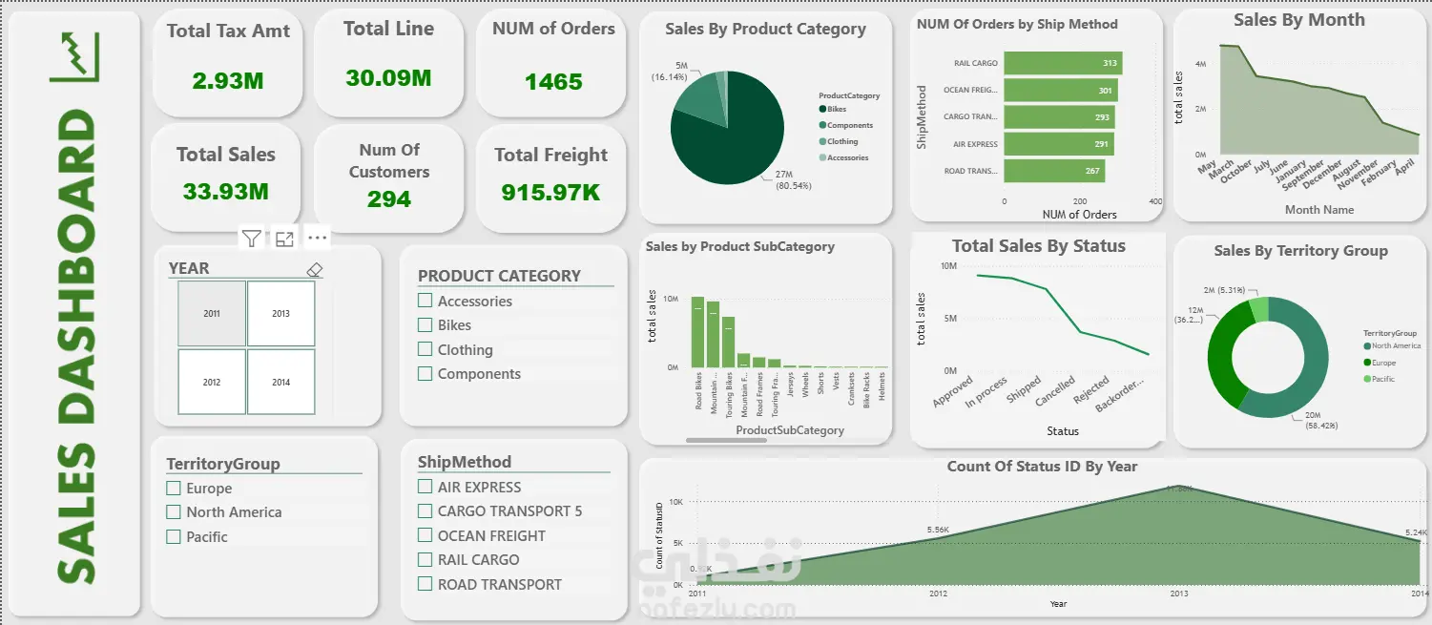Open focus mode icon above YEAR slicer

(x=284, y=239)
